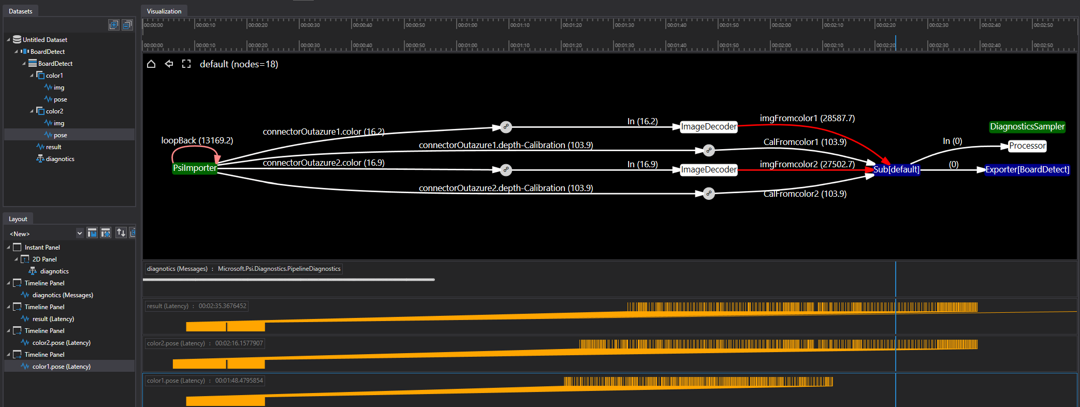
Task: Switch to the Layout tab
Action: coord(18,219)
